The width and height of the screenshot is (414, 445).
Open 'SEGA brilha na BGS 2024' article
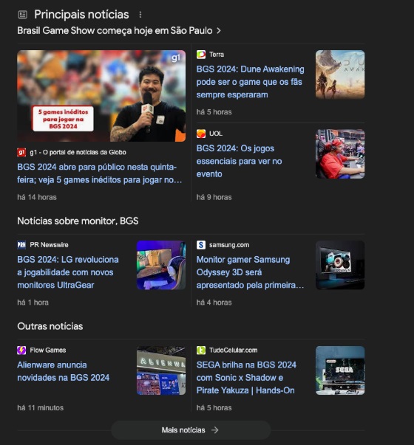[x=246, y=377]
